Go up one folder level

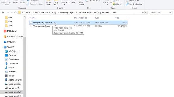15,13
